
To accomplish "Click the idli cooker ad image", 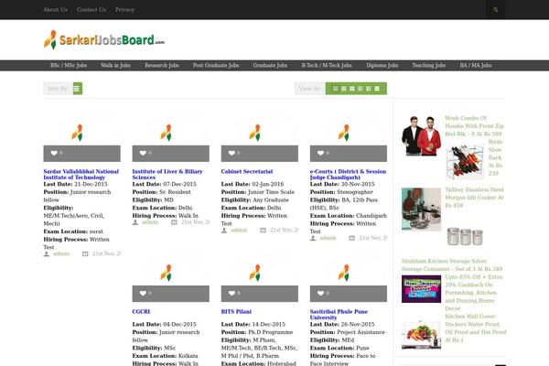I will pyautogui.click(x=421, y=210).
